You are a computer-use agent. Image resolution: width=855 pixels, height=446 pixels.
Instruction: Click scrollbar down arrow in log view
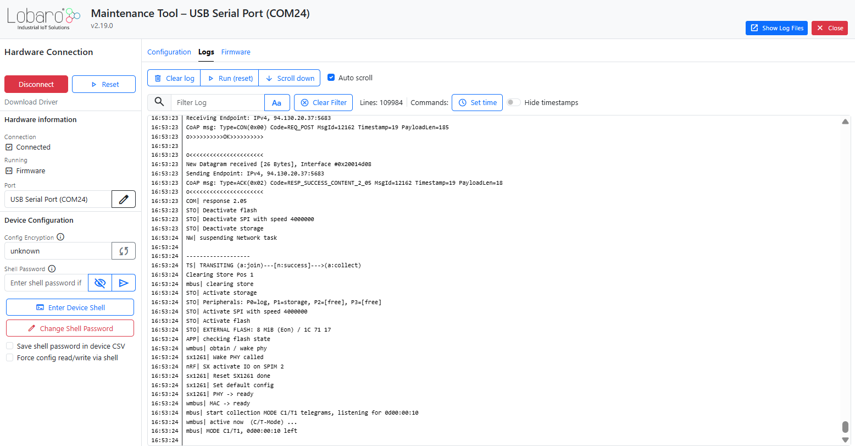coord(845,439)
